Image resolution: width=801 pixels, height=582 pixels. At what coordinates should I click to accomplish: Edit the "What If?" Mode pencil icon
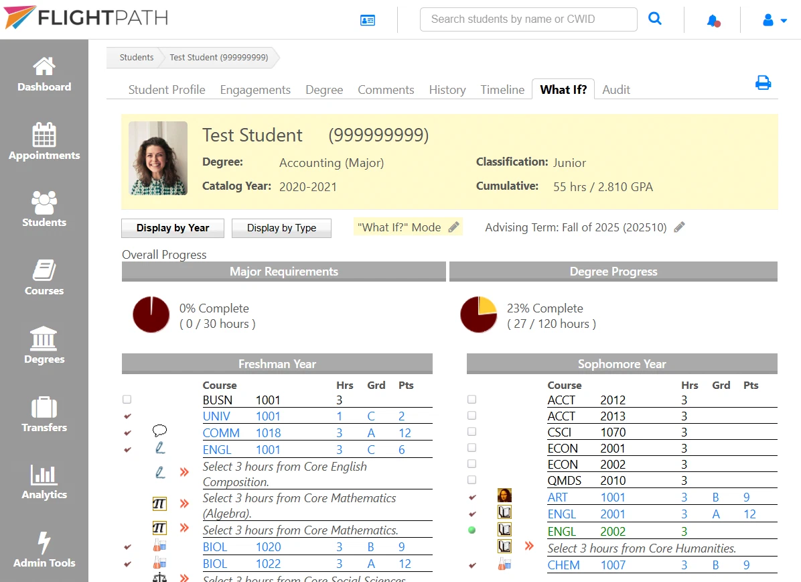click(x=453, y=227)
